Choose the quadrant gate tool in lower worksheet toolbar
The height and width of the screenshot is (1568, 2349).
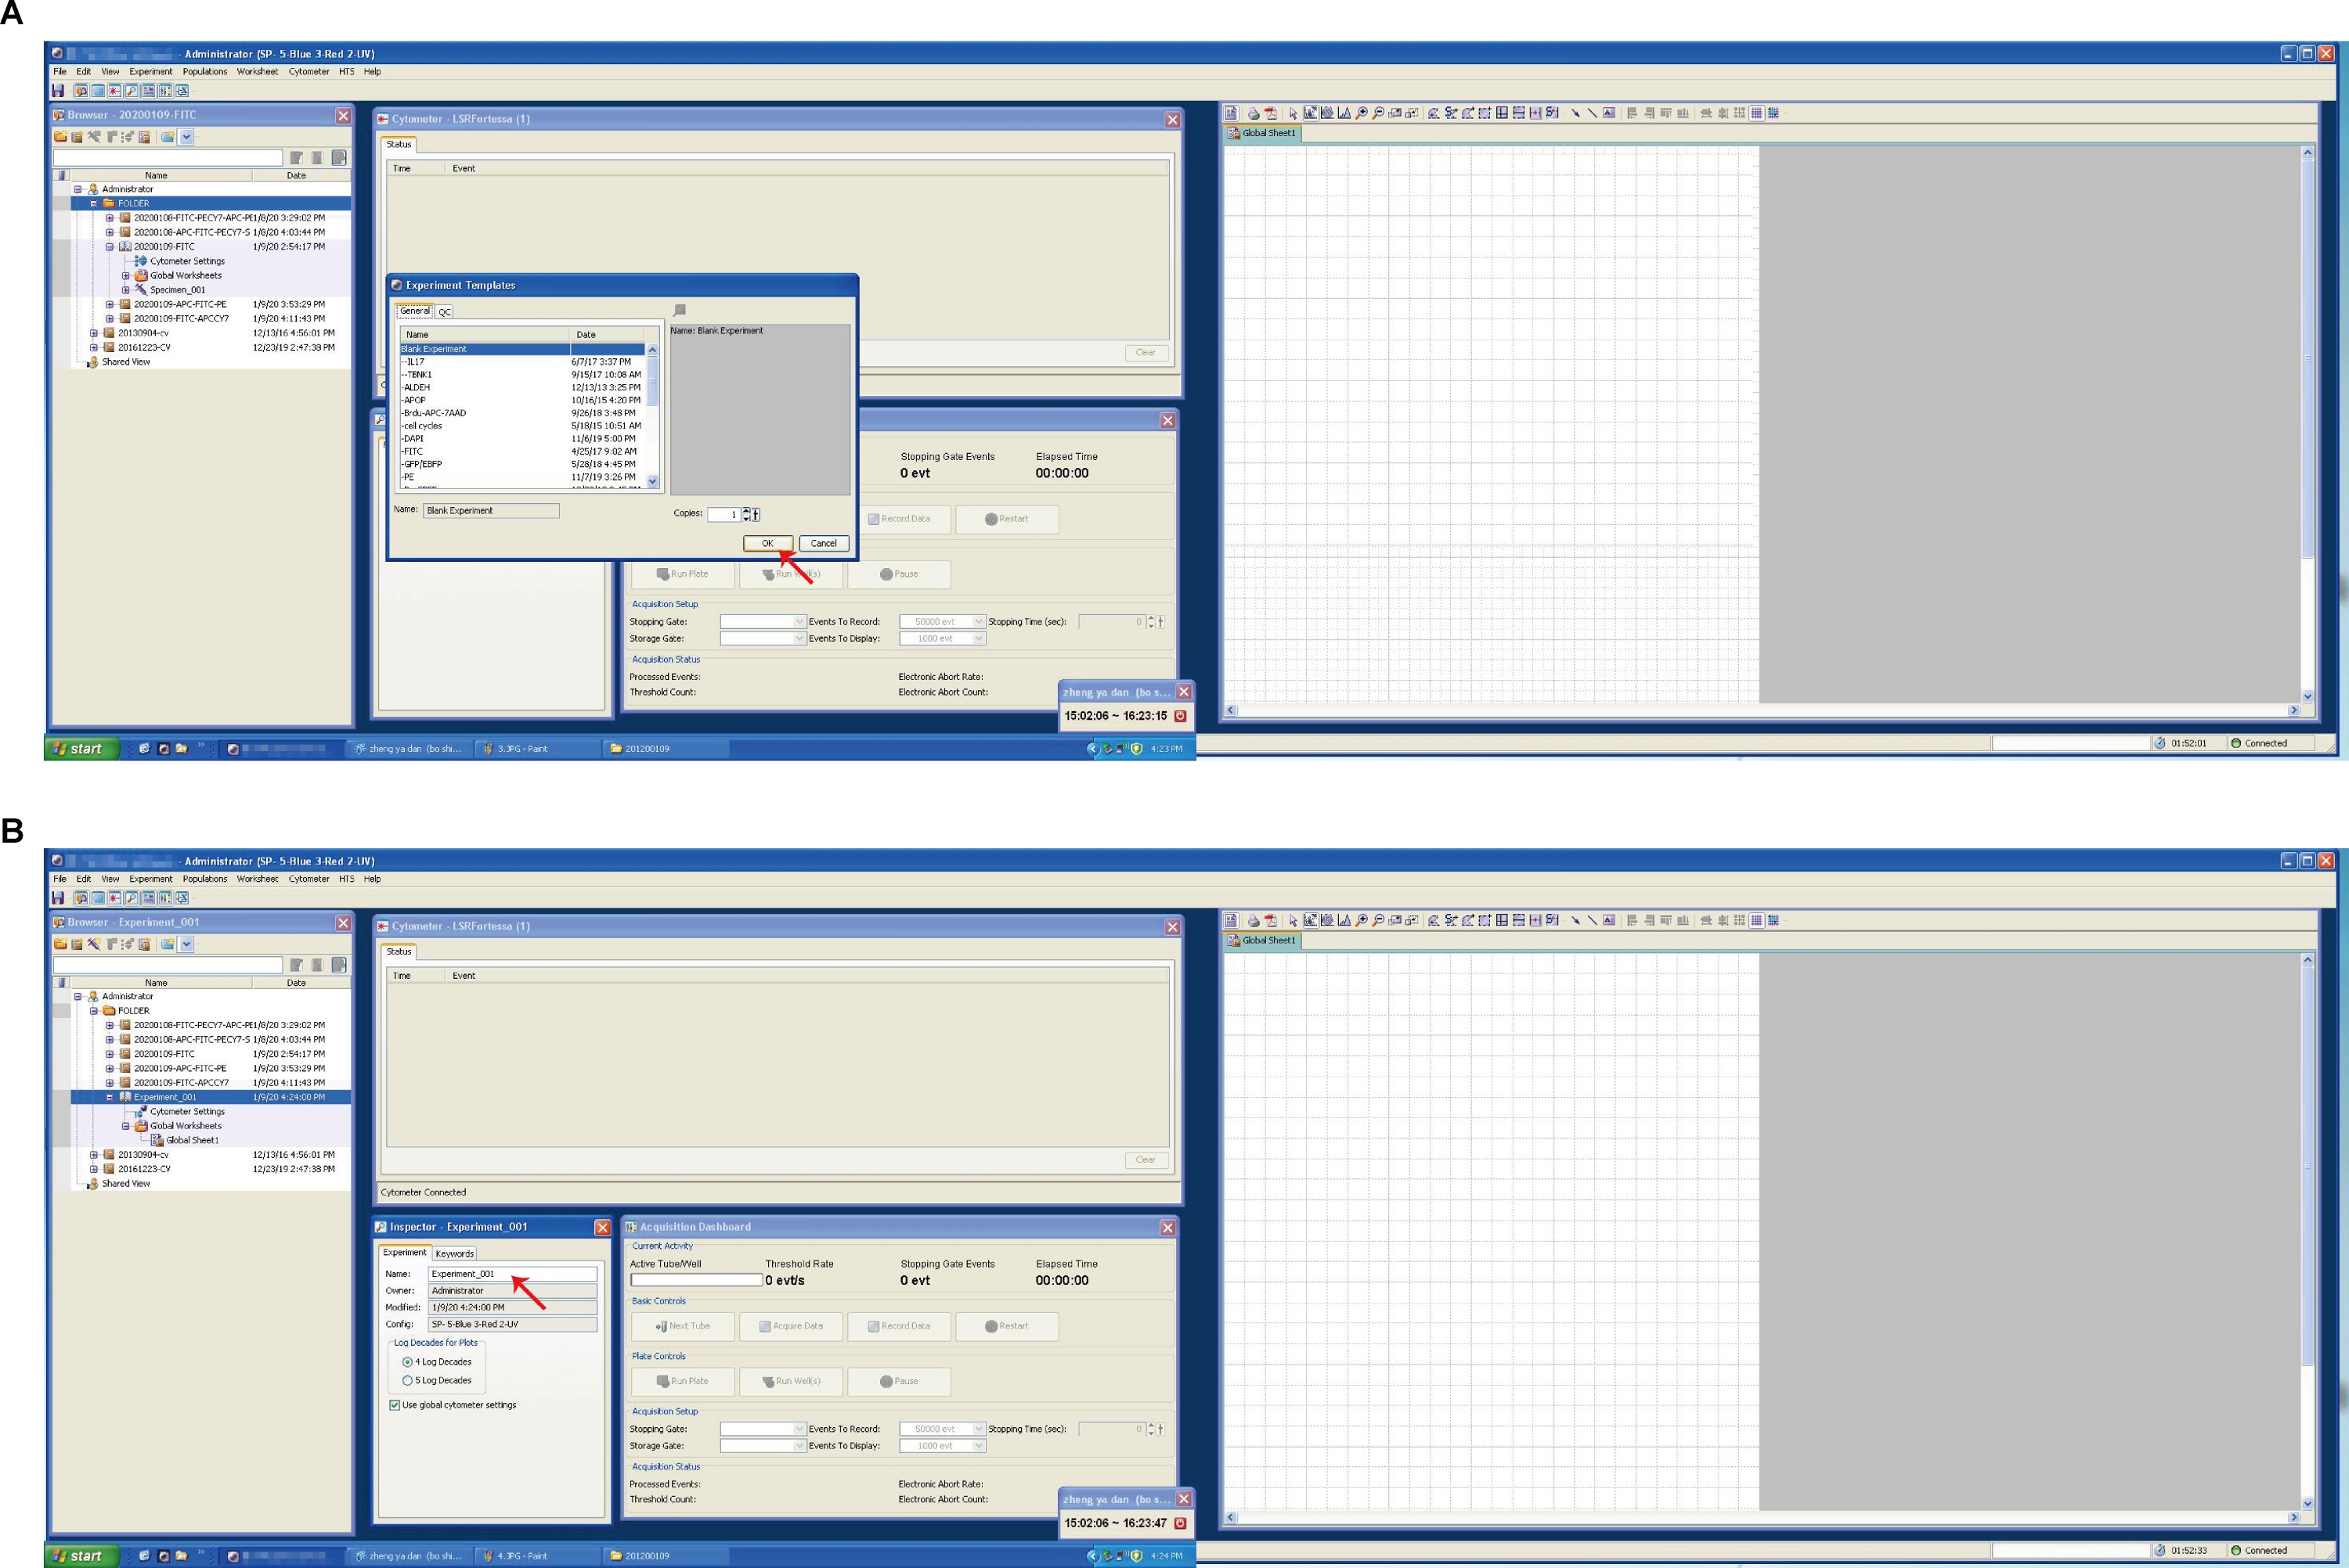tap(1502, 920)
